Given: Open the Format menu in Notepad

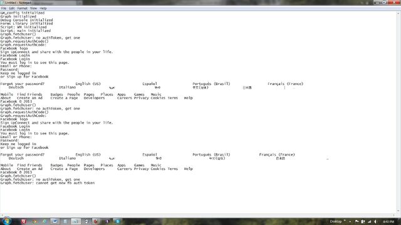Looking at the screenshot, I should click(x=23, y=8).
